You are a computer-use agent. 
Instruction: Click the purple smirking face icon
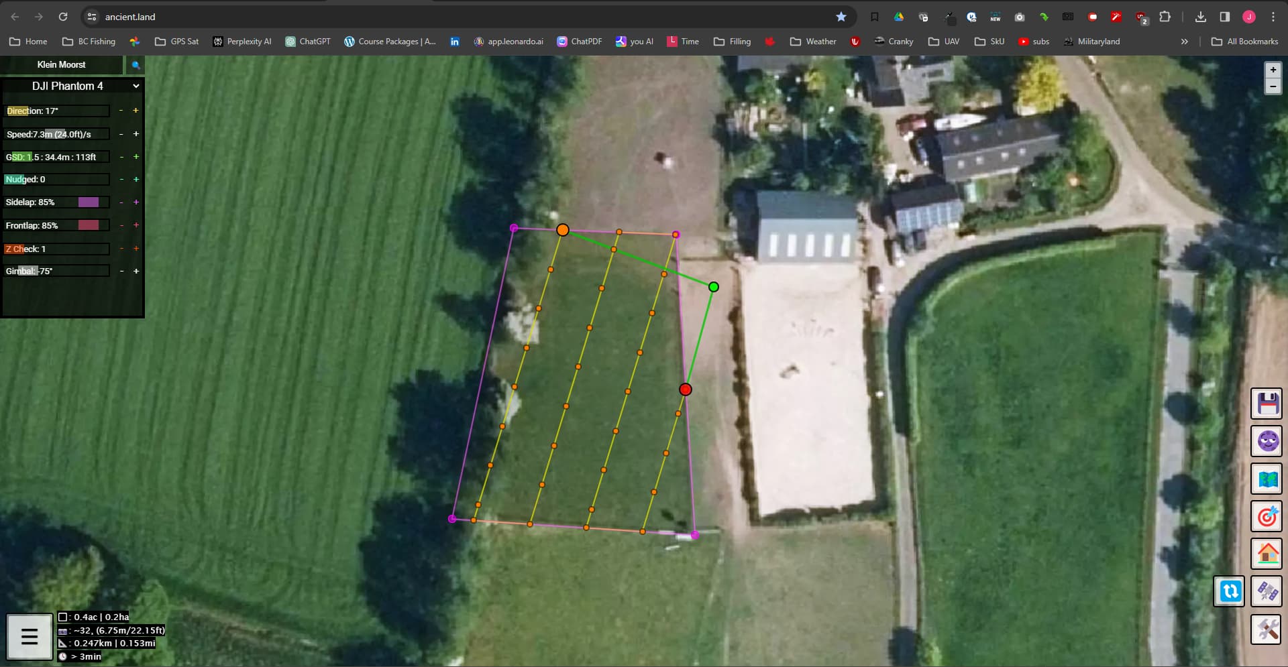pos(1267,442)
